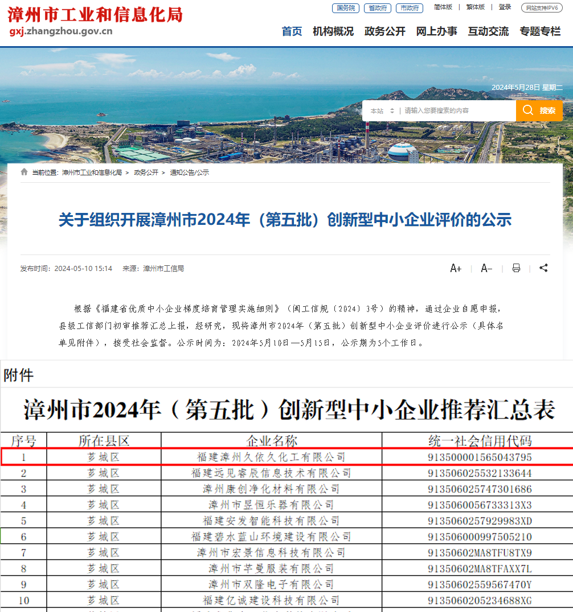Viewport: 573px width, 612px height.
Task: Click the decrease font size A− icon
Action: [486, 268]
